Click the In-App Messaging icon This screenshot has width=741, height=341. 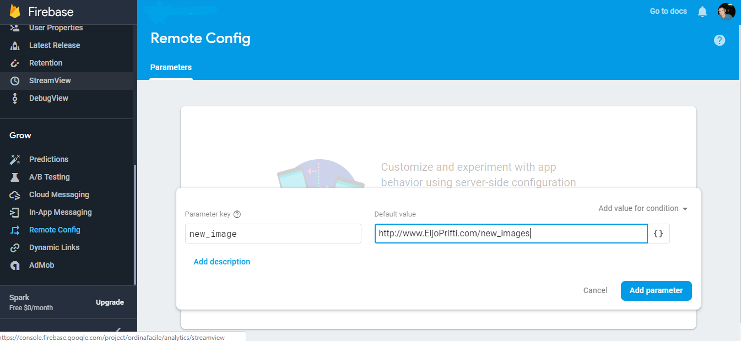tap(15, 212)
